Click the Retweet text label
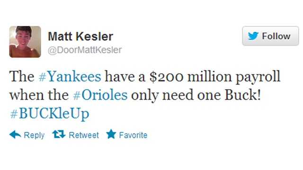Screen dimensions: 303x170 tap(84, 135)
